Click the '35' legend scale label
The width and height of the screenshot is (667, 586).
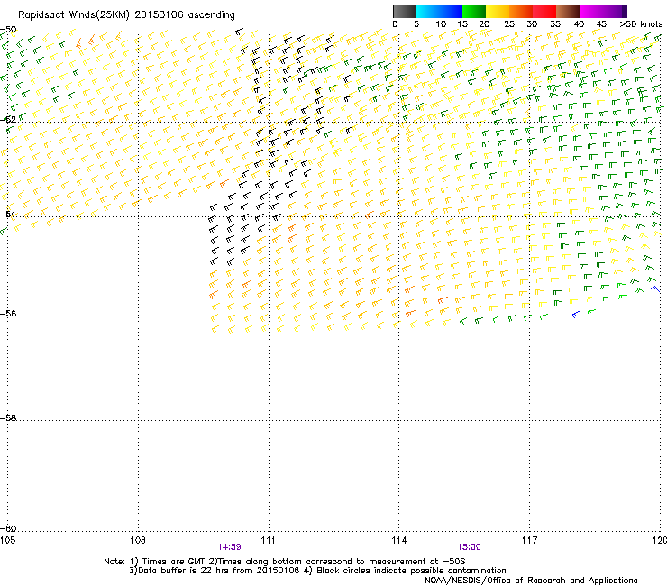pos(555,24)
